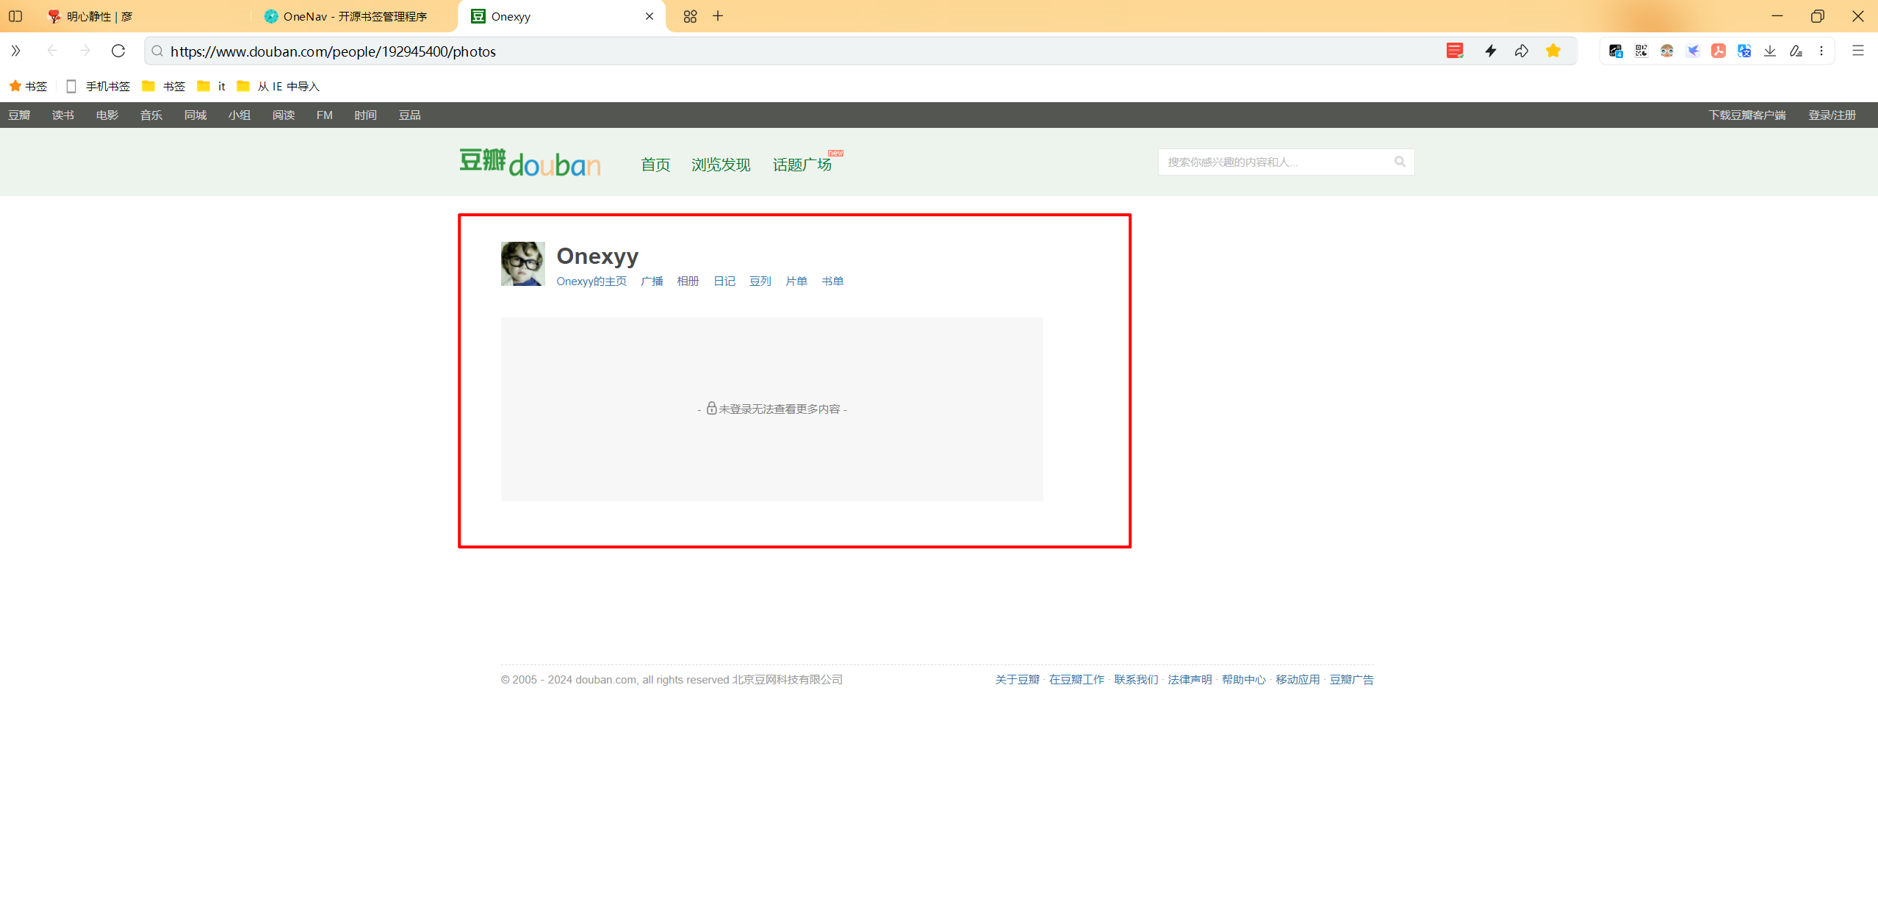Expand the 书签 bookmark folder
The image size is (1878, 904).
164,86
